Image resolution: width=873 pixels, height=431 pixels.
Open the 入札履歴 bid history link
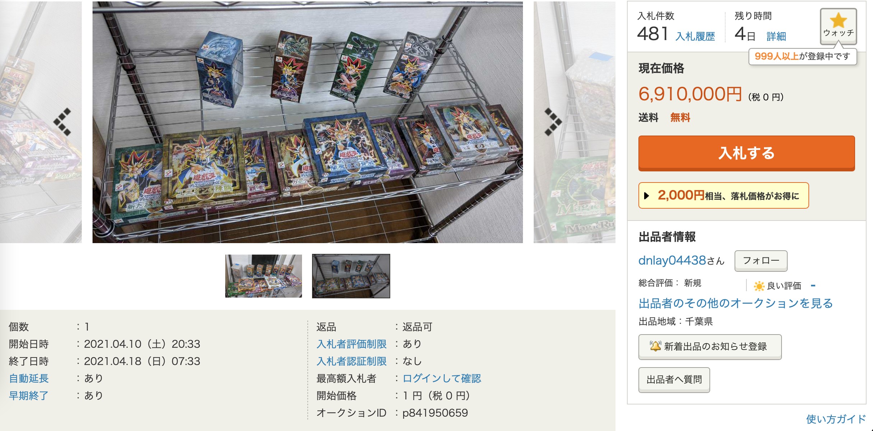[x=695, y=36]
